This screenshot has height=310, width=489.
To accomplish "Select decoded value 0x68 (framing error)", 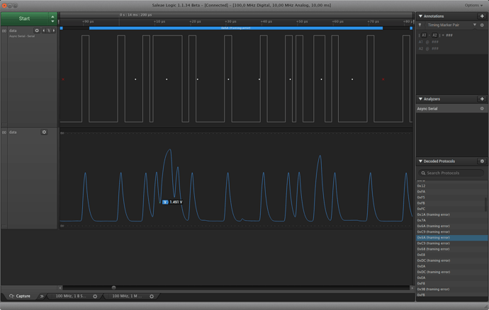I will [x=433, y=249].
